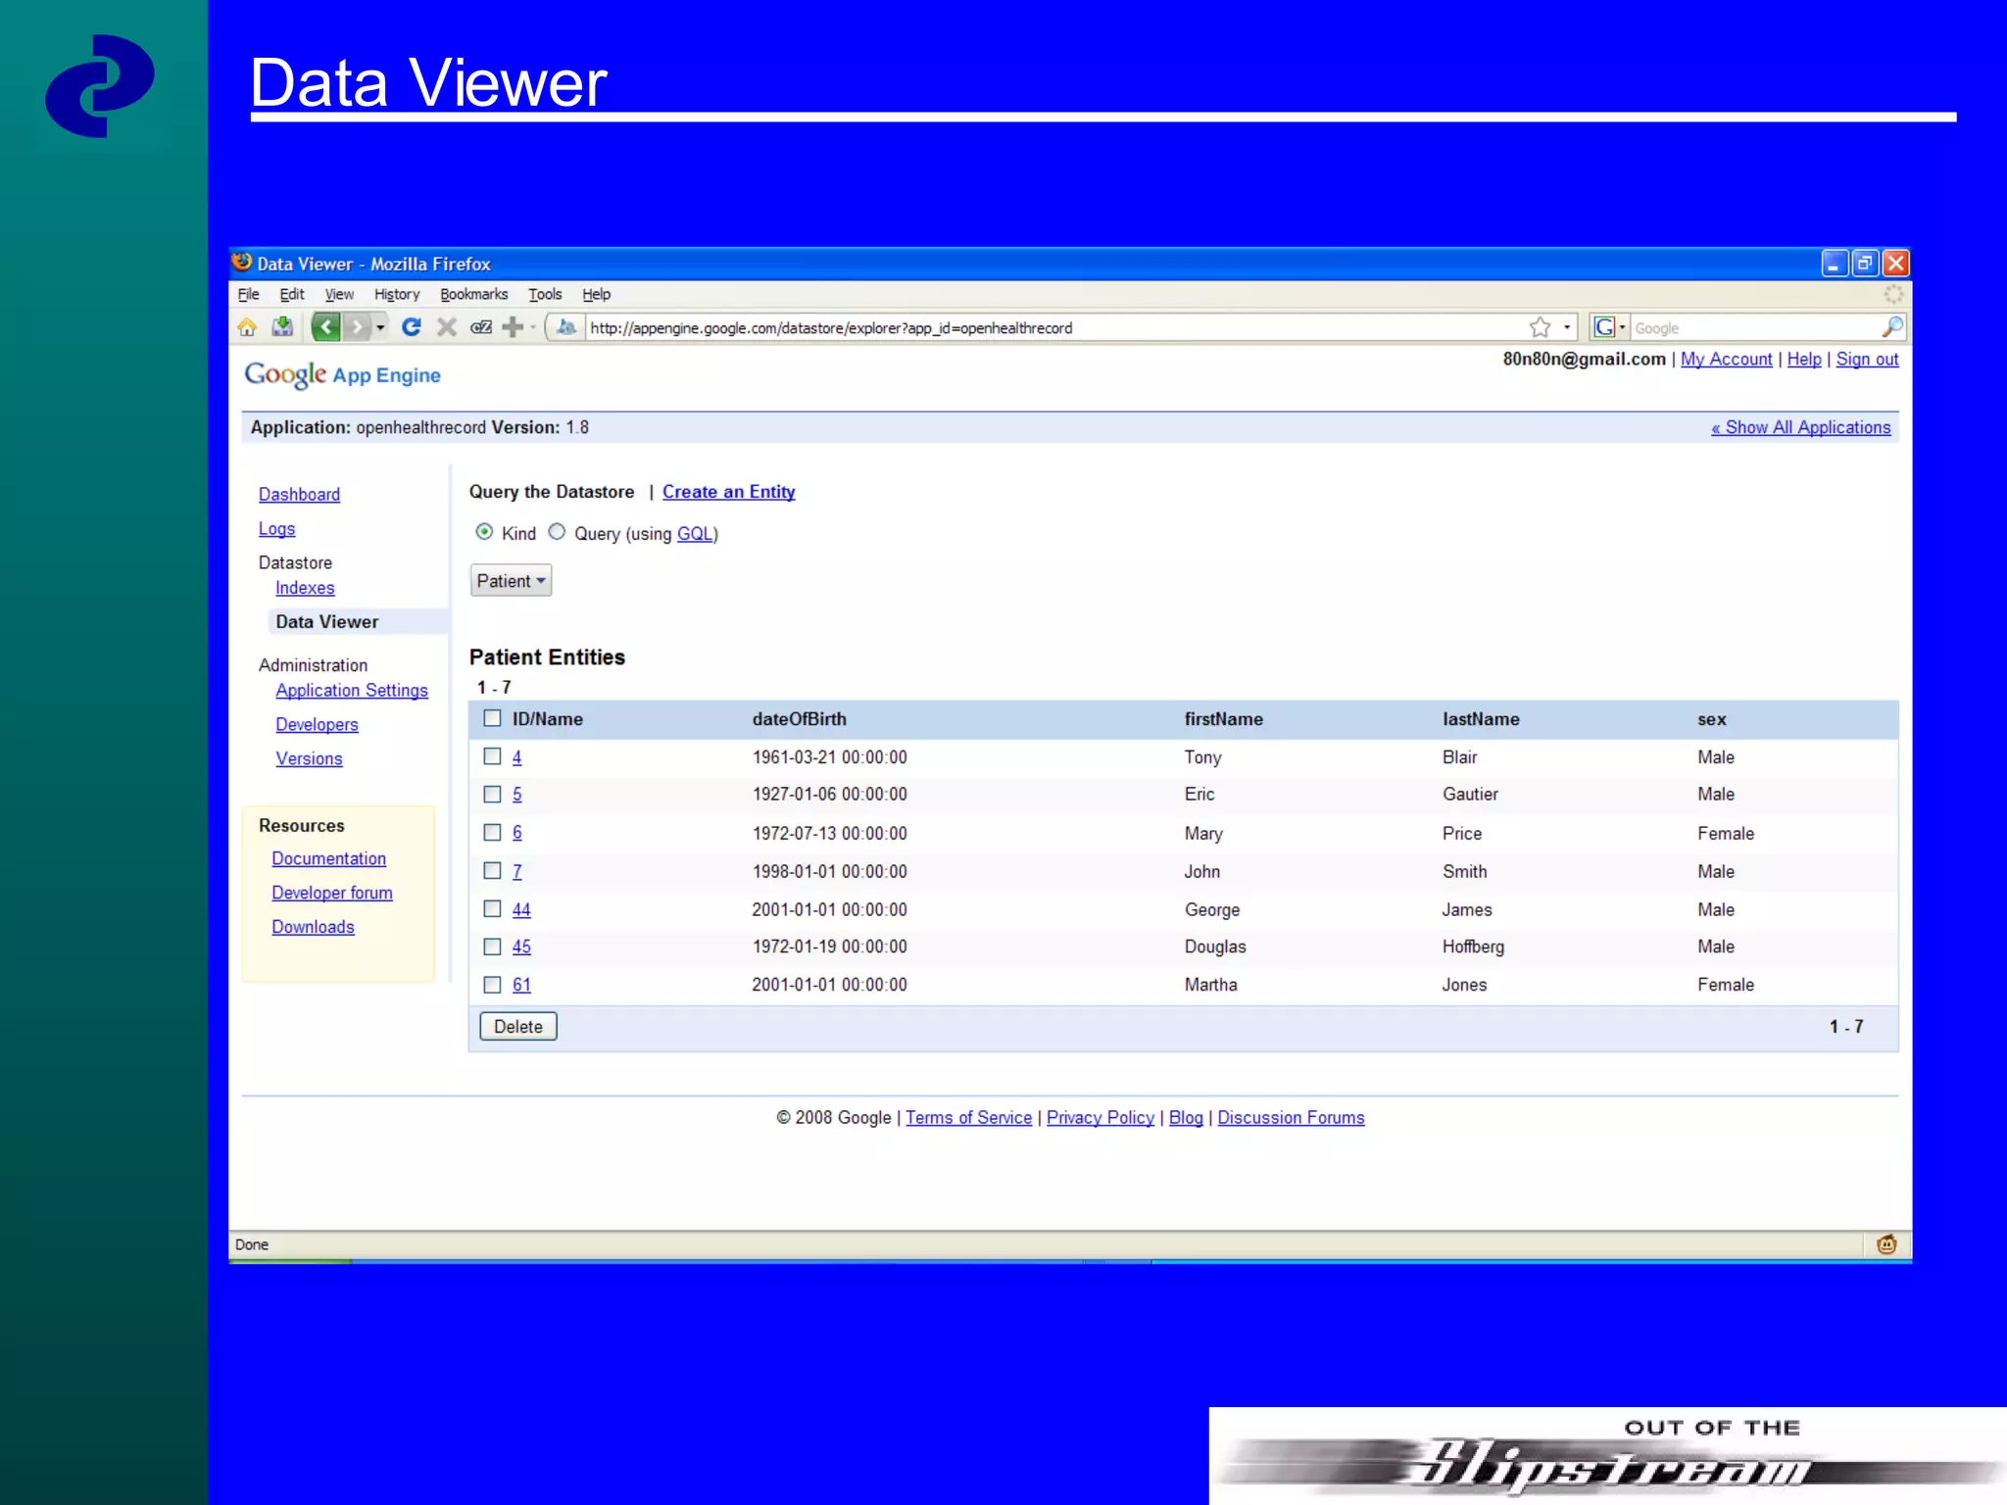The height and width of the screenshot is (1505, 2007).
Task: Click the site identity icon in the address bar
Action: coord(566,327)
